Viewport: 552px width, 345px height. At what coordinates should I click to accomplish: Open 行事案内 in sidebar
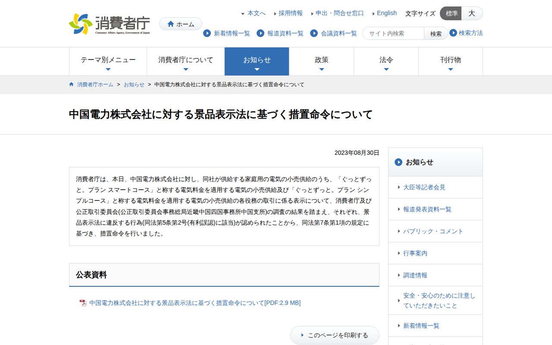[x=436, y=253]
